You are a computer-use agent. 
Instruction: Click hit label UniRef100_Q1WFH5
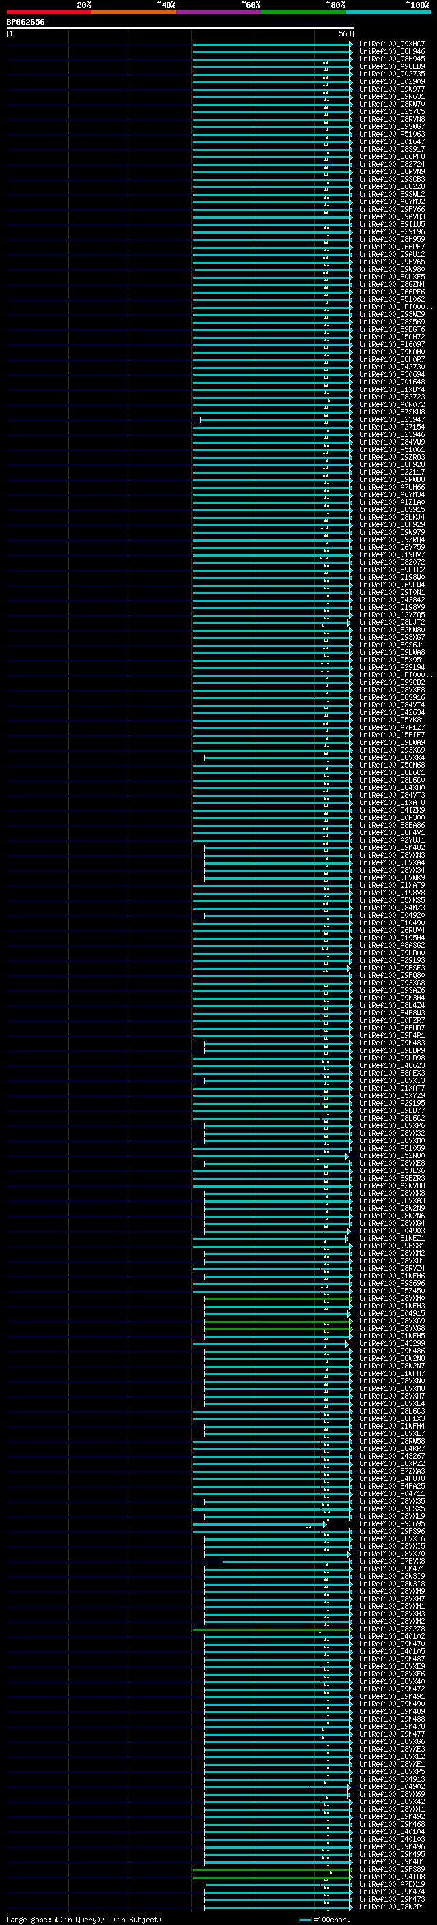point(392,1336)
